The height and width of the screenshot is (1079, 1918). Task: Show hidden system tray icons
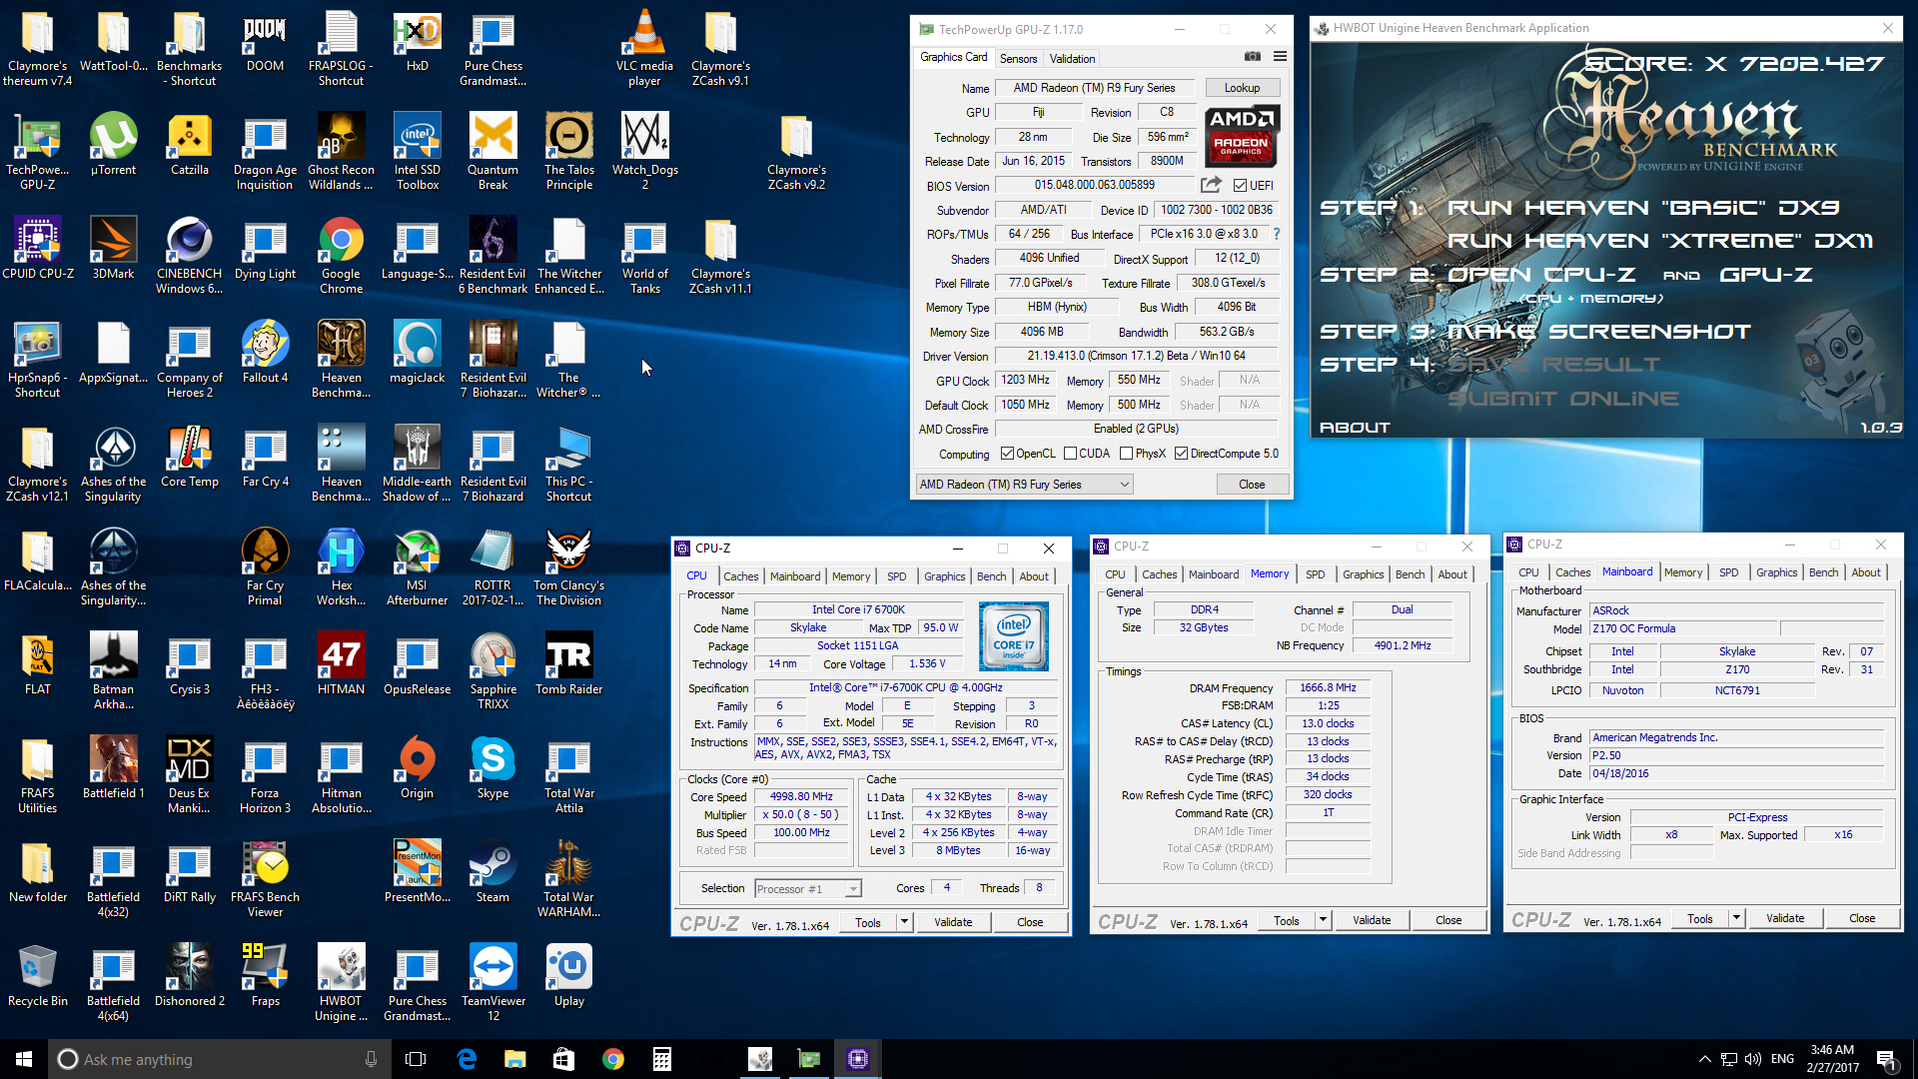coord(1704,1059)
